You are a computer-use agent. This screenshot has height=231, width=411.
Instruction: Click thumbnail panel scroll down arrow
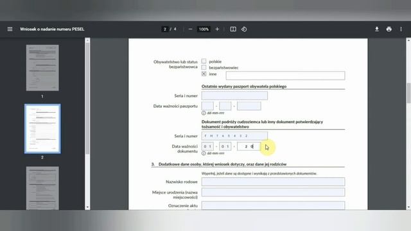87,207
